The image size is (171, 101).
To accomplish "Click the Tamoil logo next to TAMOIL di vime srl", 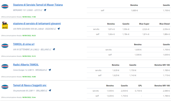I will [x=5, y=46].
